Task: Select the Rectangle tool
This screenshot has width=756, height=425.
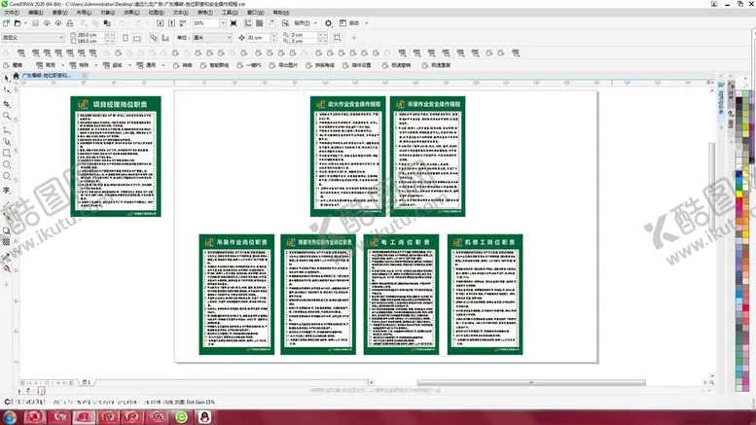Action: click(6, 154)
